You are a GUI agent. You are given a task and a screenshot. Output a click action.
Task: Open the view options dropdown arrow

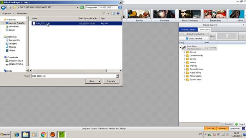(108, 13)
